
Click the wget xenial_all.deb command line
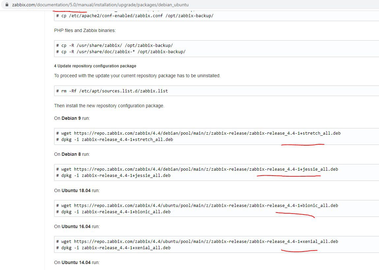point(197,242)
